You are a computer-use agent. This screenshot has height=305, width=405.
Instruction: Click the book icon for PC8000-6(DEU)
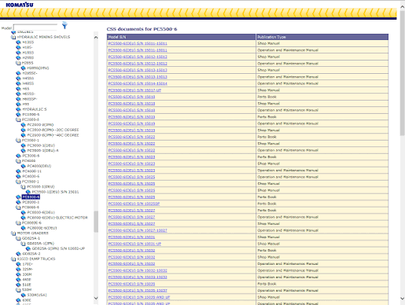[23, 212]
